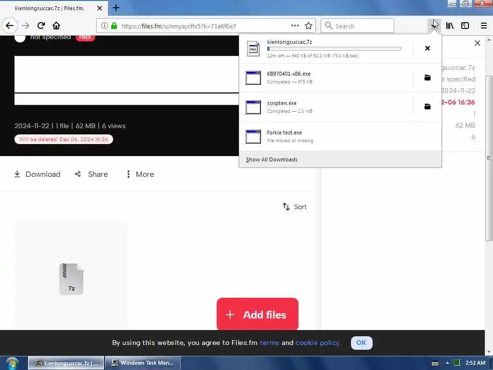Viewport: 493px width, 370px height.
Task: Click the Download button on the page
Action: [x=38, y=174]
